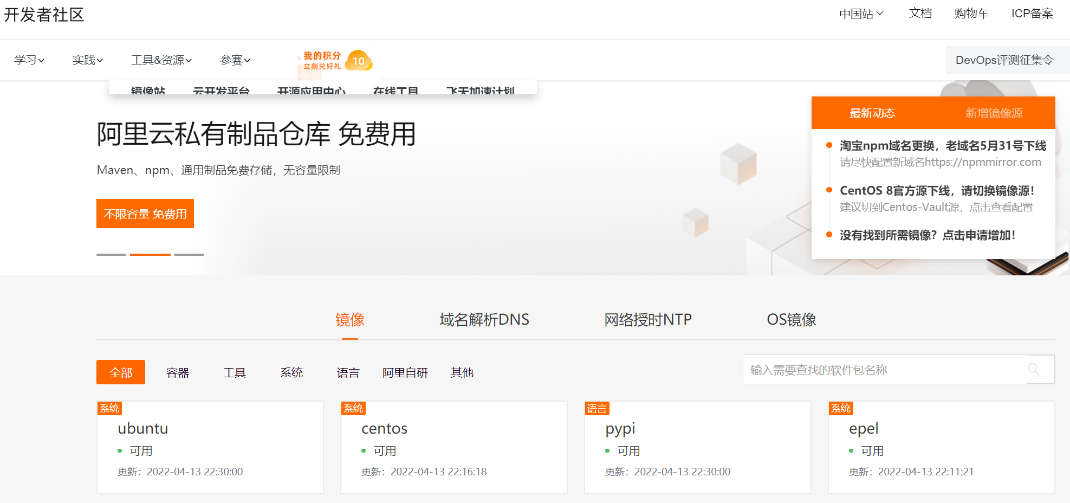Switch to the 网络授时NTP tab
The height and width of the screenshot is (503, 1070).
(648, 320)
